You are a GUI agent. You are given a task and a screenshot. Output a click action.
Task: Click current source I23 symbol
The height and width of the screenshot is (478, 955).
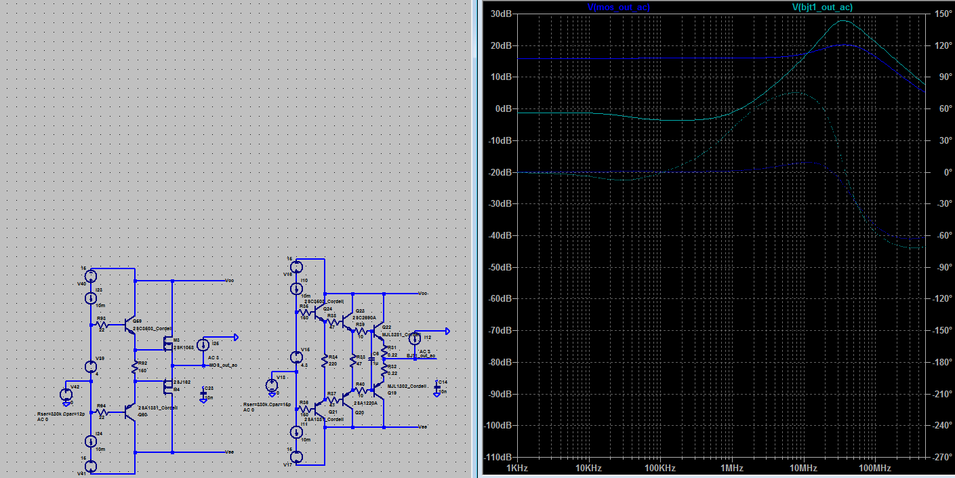(91, 298)
